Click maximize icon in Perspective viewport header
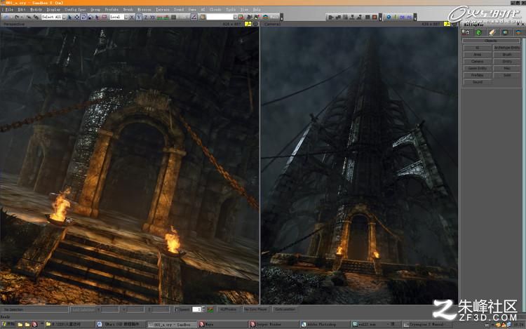Viewport: 526px width, 329px height. click(x=255, y=24)
